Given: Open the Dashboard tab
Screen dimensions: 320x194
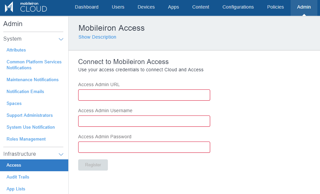Looking at the screenshot, I should click(x=86, y=7).
